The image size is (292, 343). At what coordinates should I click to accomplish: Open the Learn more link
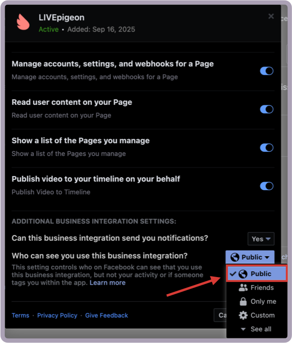(107, 283)
